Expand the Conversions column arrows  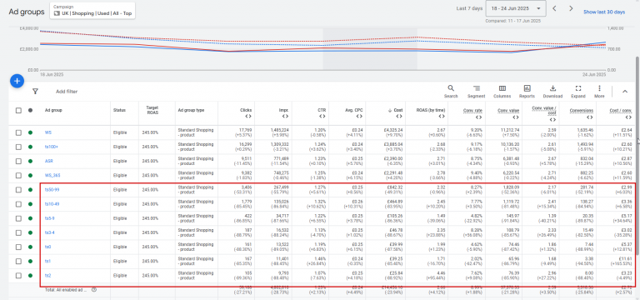(x=589, y=117)
